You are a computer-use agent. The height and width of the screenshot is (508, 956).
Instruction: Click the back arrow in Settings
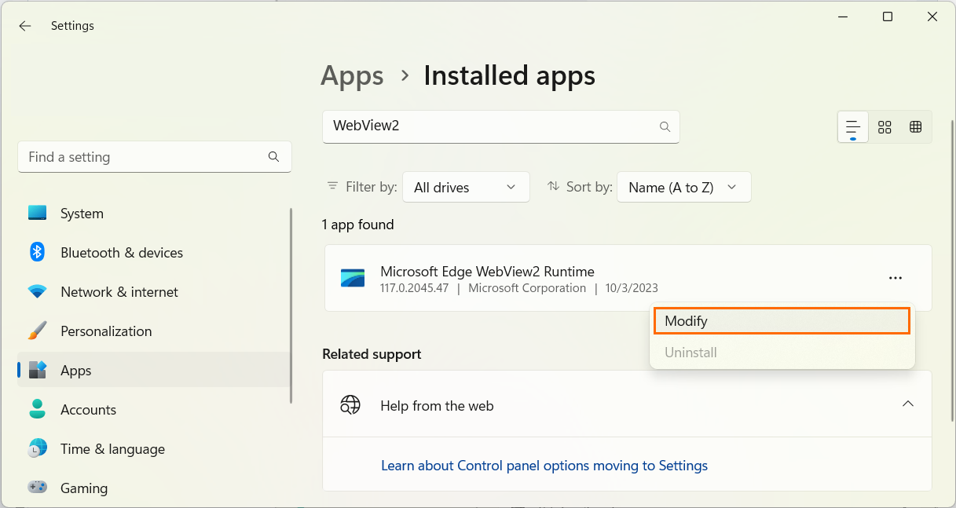tap(25, 26)
